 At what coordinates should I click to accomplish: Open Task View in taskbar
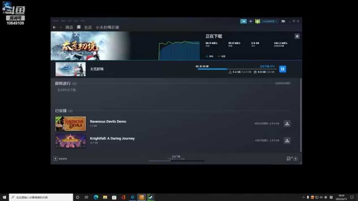[x=86, y=197]
